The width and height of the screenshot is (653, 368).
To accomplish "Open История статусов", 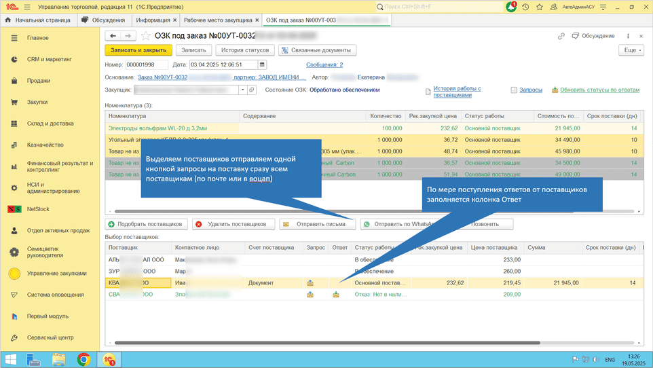I will point(245,50).
